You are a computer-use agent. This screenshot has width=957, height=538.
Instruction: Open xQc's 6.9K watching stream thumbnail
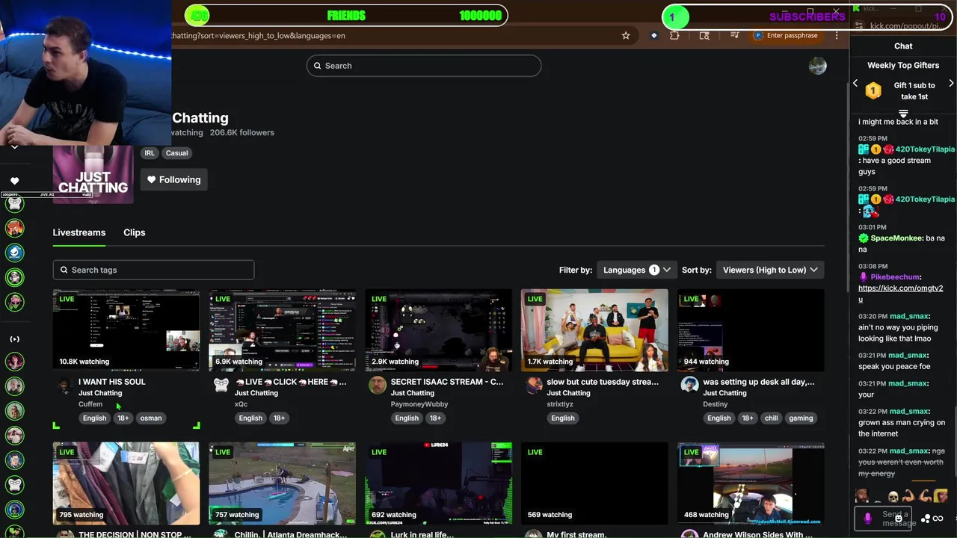point(283,330)
